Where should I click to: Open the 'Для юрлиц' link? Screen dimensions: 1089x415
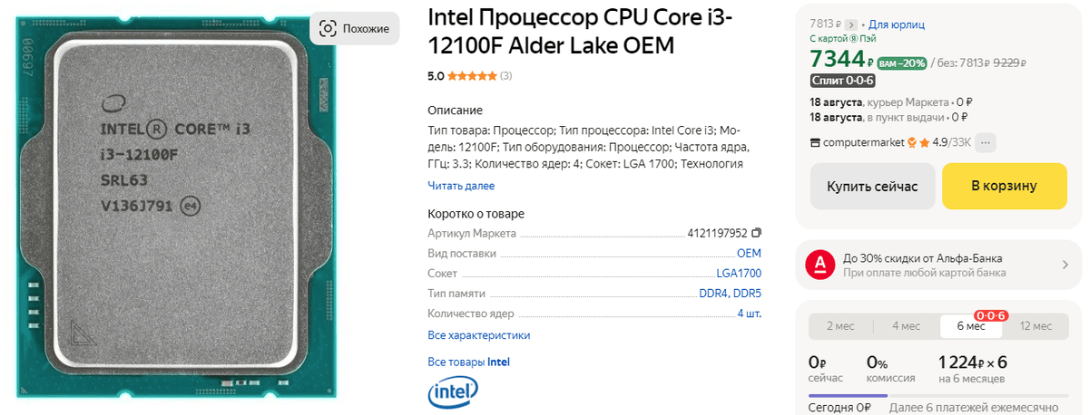pos(896,24)
